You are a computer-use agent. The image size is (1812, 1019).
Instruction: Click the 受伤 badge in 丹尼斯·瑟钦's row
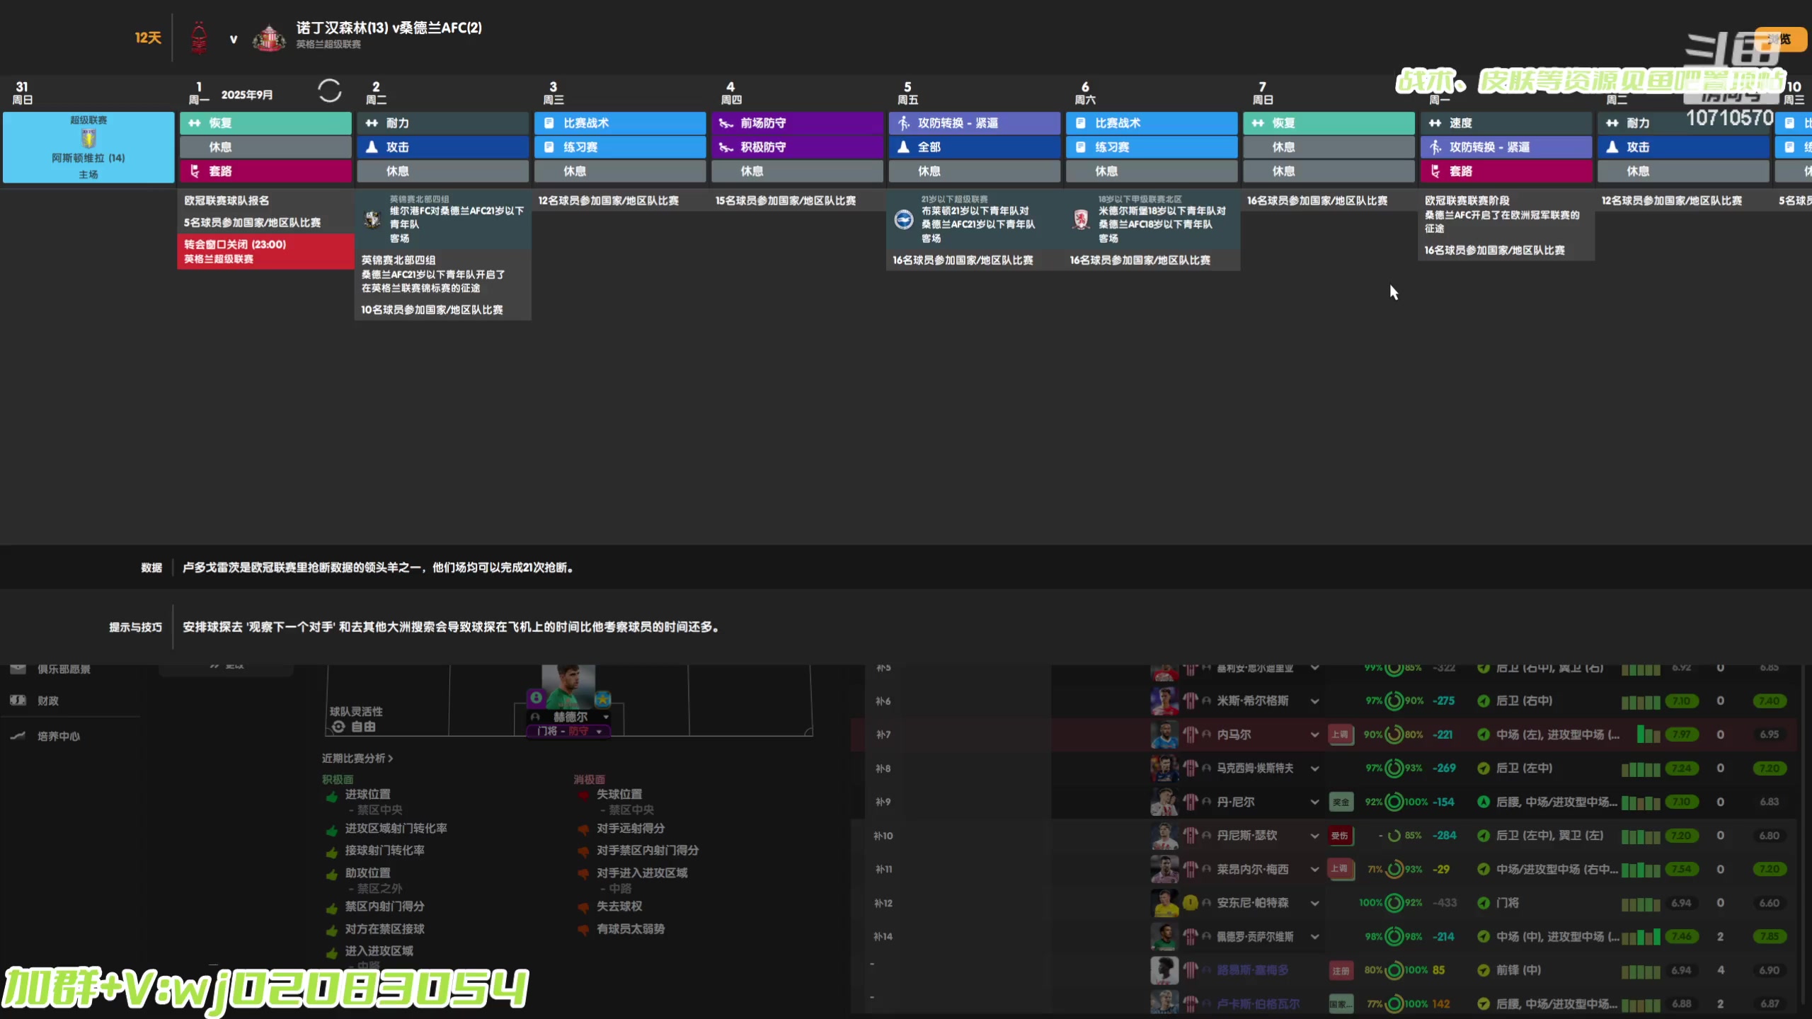1340,836
